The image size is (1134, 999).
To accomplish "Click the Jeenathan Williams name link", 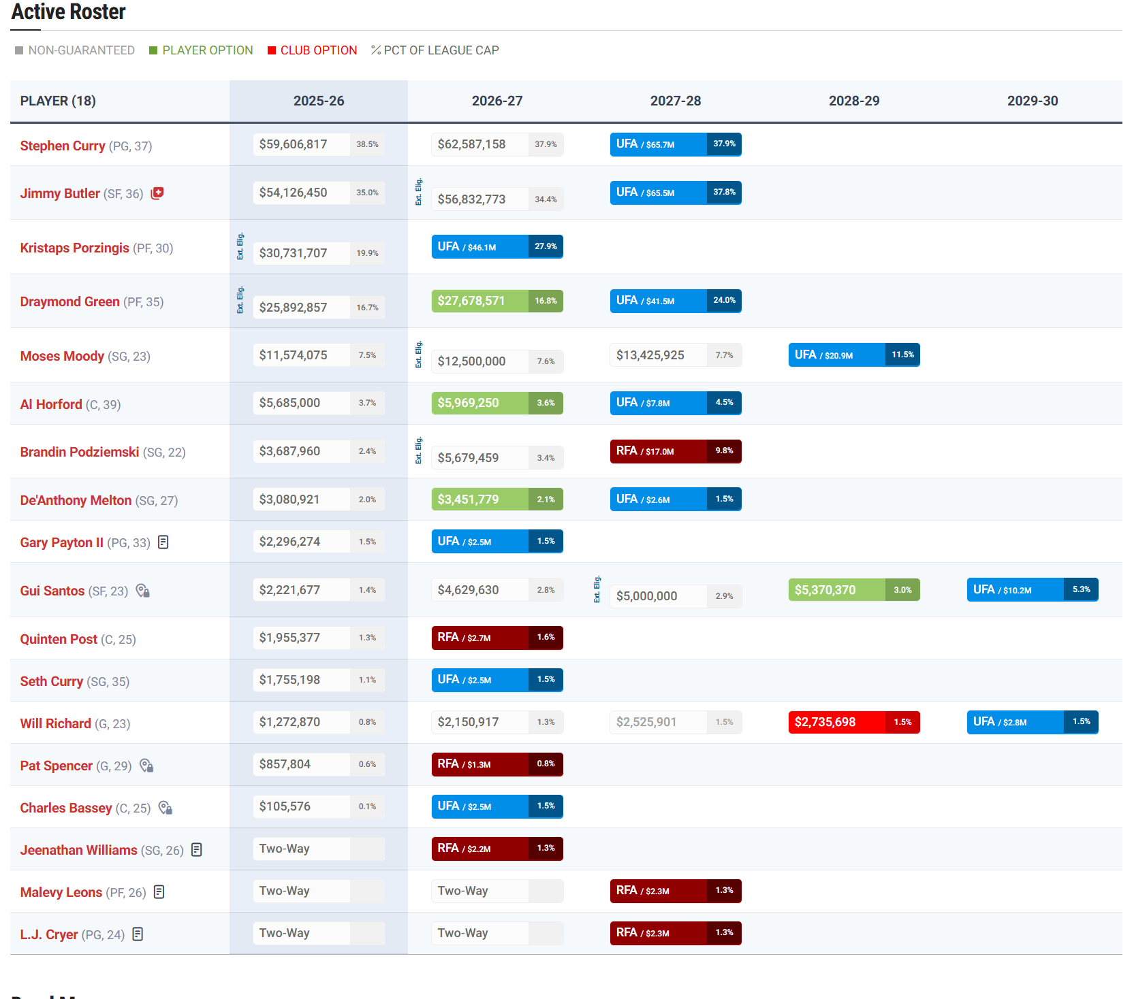I will (x=79, y=850).
